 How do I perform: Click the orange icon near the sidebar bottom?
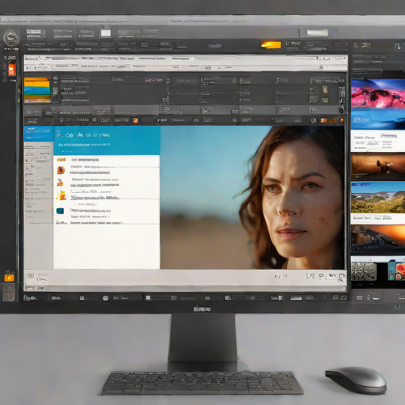9,278
